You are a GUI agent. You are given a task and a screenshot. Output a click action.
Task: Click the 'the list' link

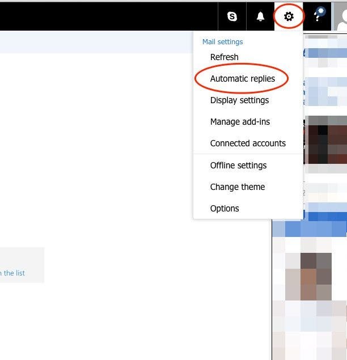pos(14,273)
